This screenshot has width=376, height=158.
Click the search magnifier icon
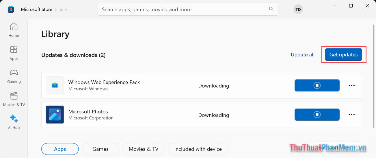pyautogui.click(x=271, y=9)
